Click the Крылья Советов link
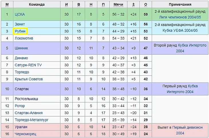The image size is (209, 138). click(29, 79)
